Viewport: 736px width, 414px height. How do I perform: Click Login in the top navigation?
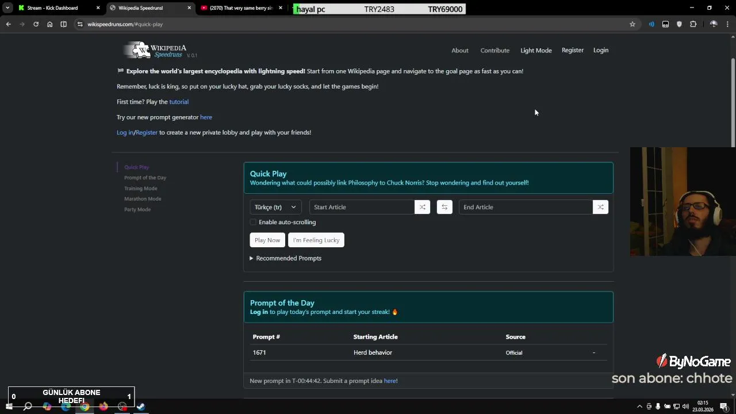tap(601, 51)
